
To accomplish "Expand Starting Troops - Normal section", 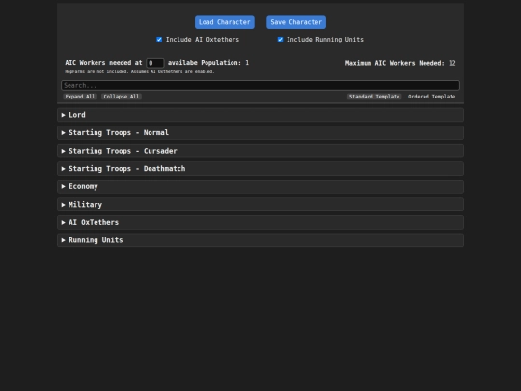I will (x=260, y=132).
